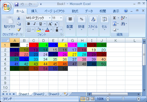Save the workbook with the floppy icon
The height and width of the screenshot is (102, 147).
pyautogui.click(x=16, y=4)
